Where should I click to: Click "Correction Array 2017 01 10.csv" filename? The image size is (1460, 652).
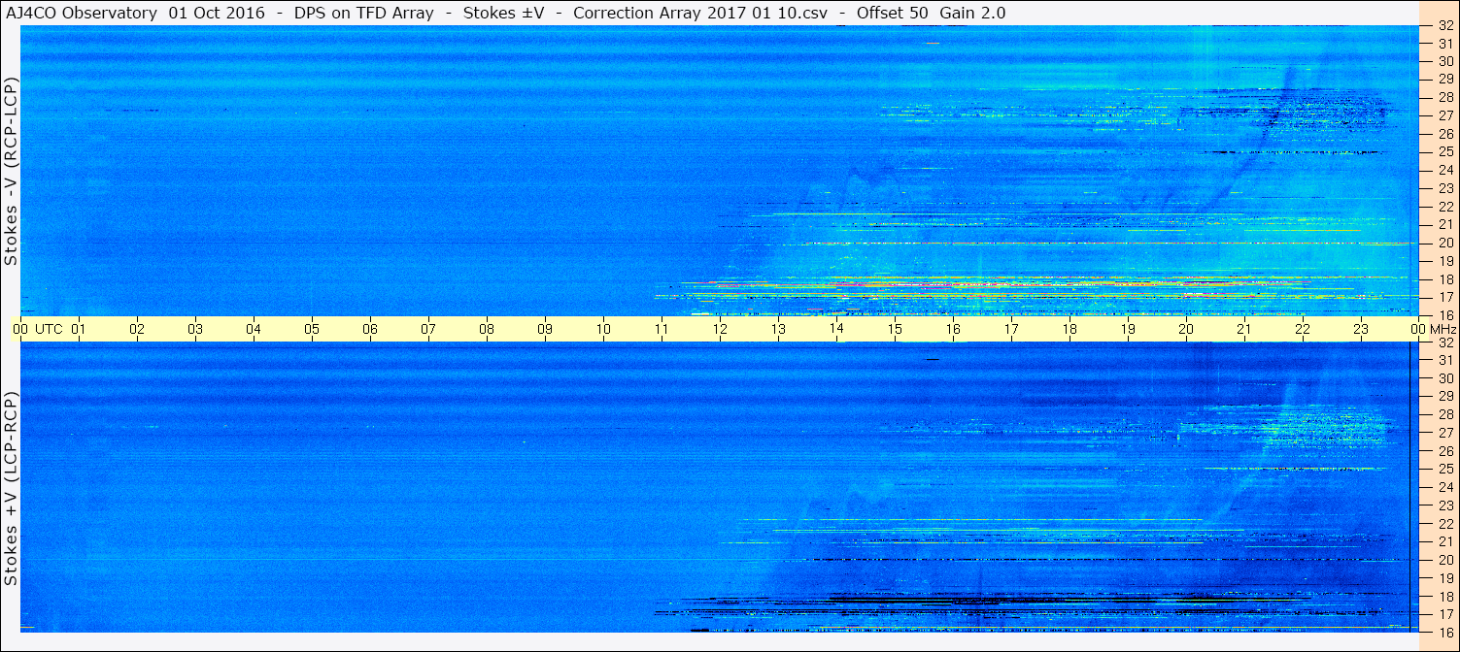pos(700,13)
